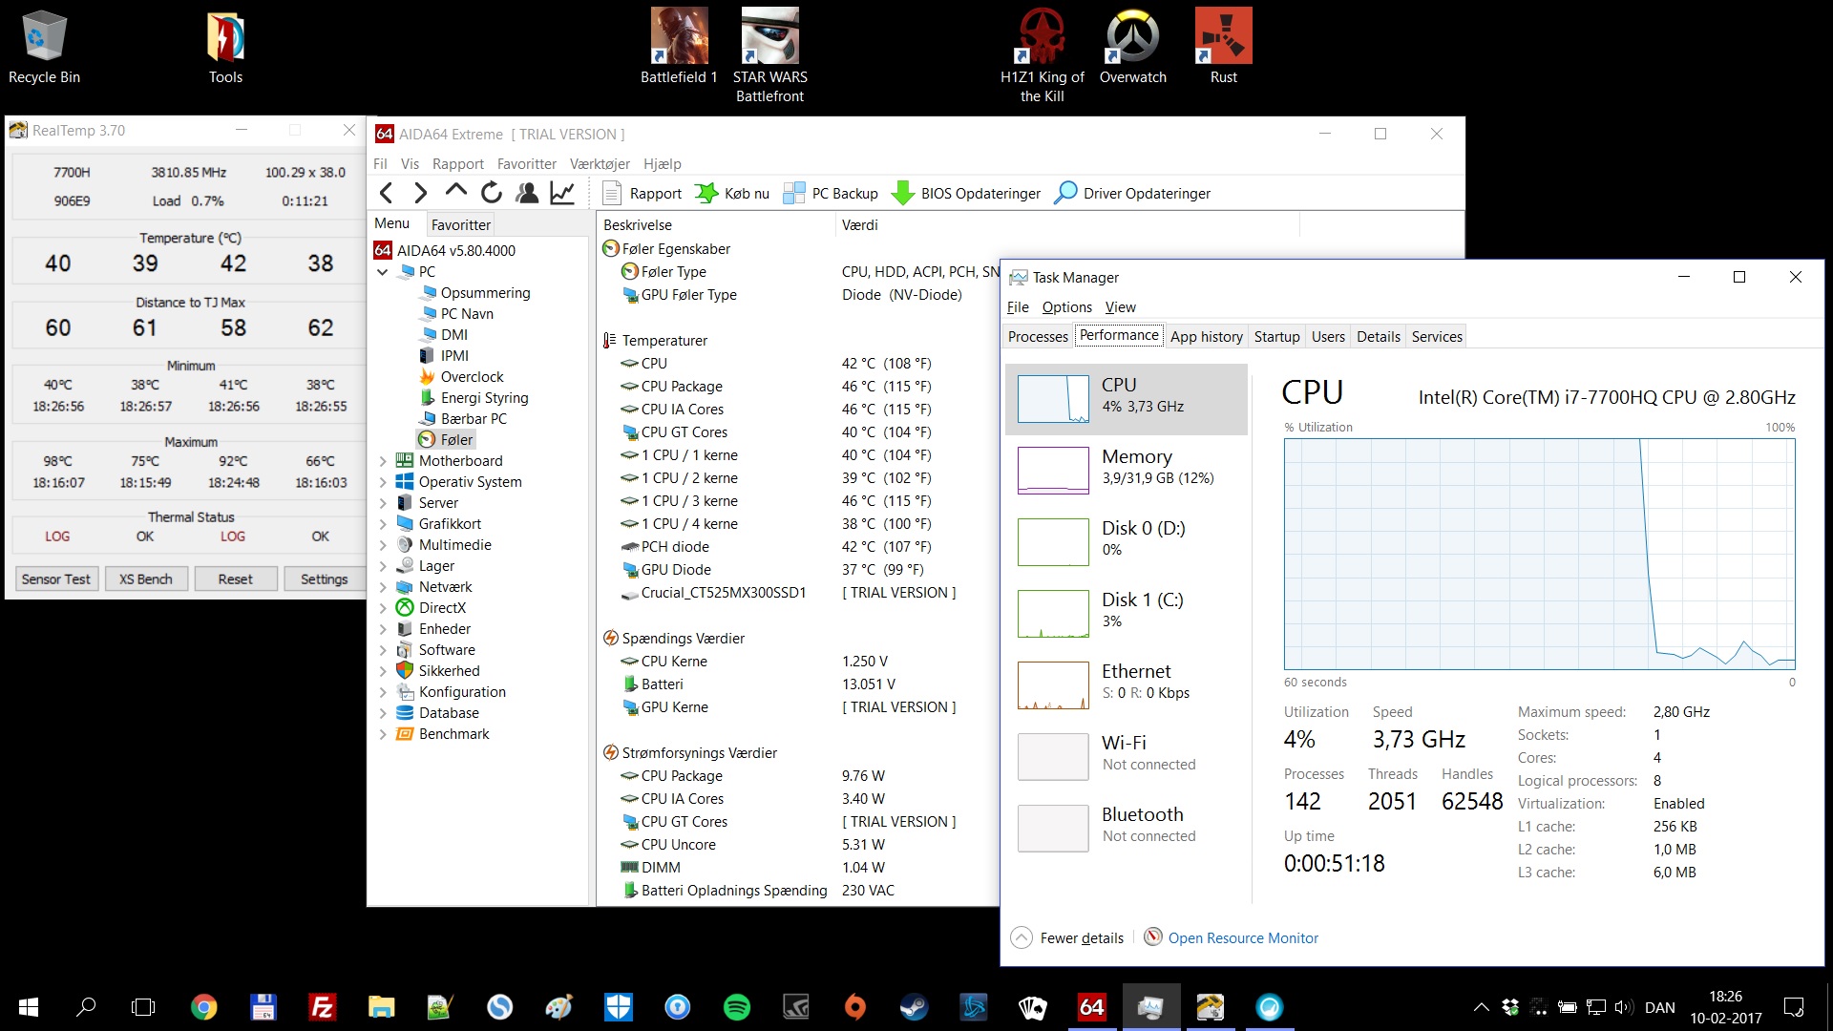The height and width of the screenshot is (1031, 1833).
Task: Open AIDA64 graph chart icon
Action: (562, 193)
